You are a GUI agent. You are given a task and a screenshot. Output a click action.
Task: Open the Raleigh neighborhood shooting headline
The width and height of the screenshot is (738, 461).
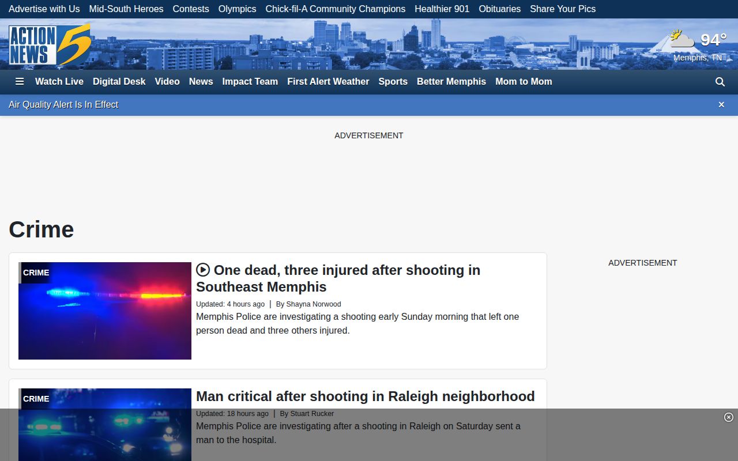click(x=366, y=396)
